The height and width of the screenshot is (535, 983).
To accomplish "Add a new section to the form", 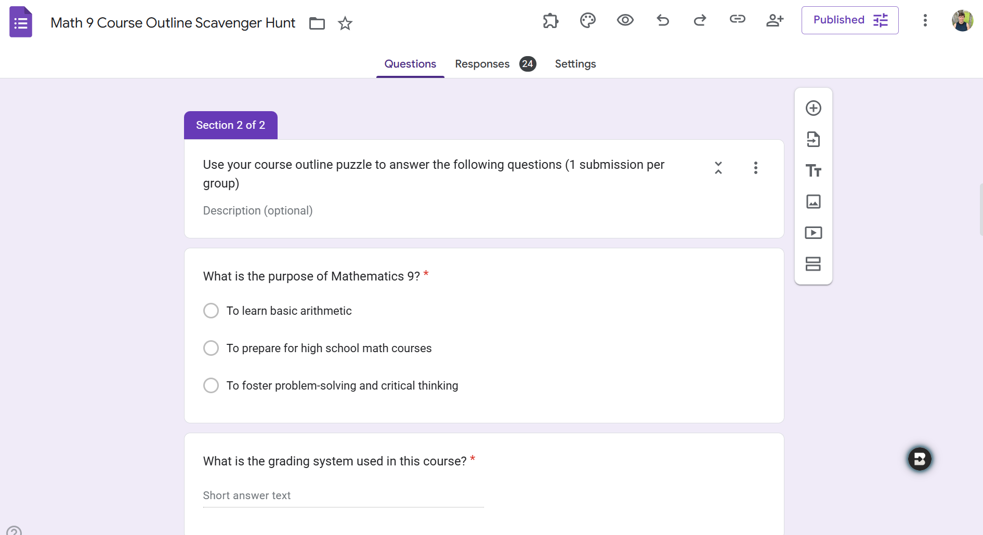I will [x=813, y=264].
